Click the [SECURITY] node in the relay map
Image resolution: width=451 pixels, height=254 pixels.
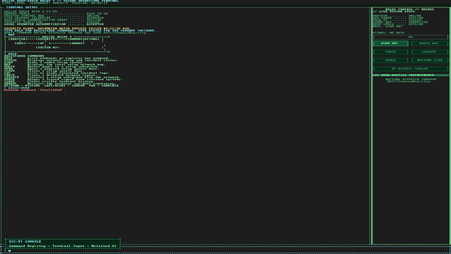[x=46, y=39]
